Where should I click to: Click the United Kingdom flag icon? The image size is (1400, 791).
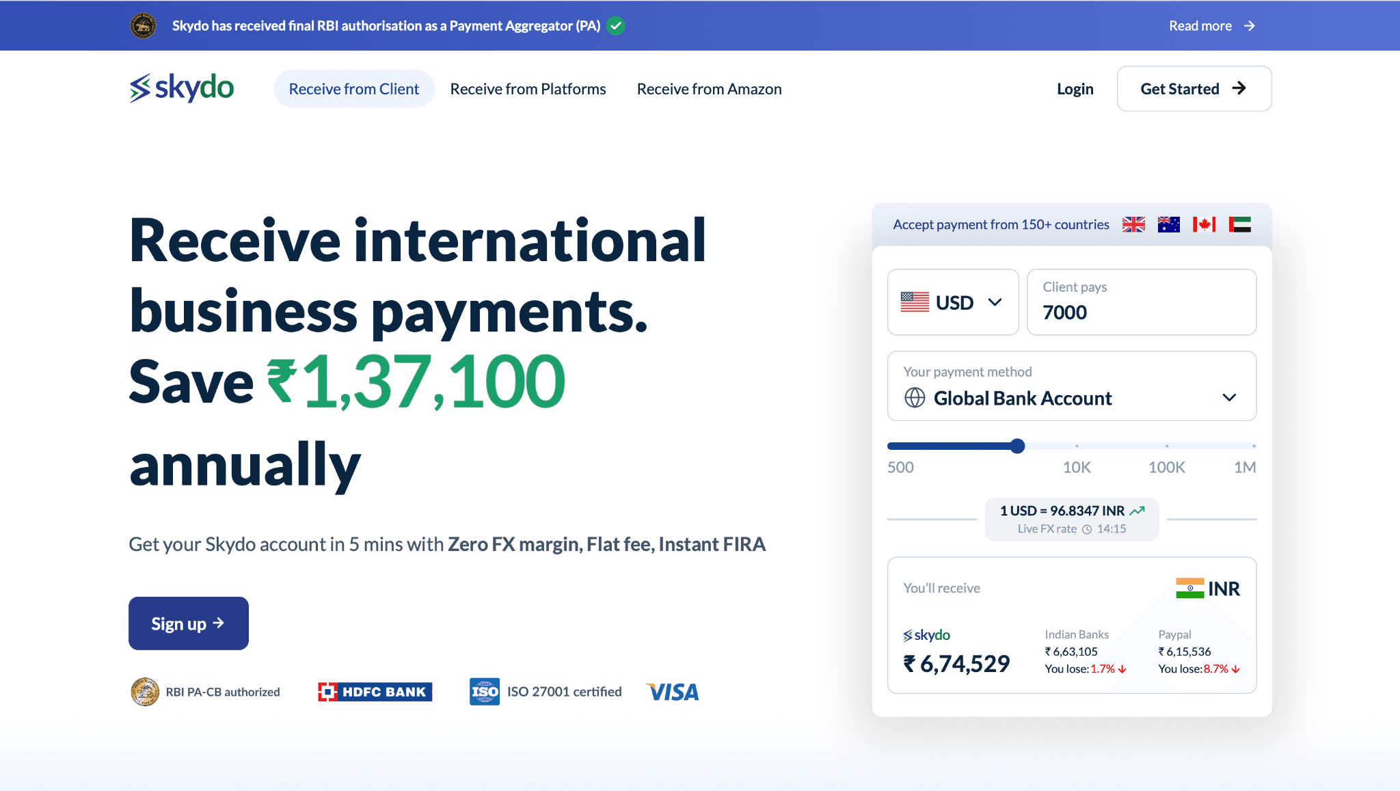click(1133, 224)
